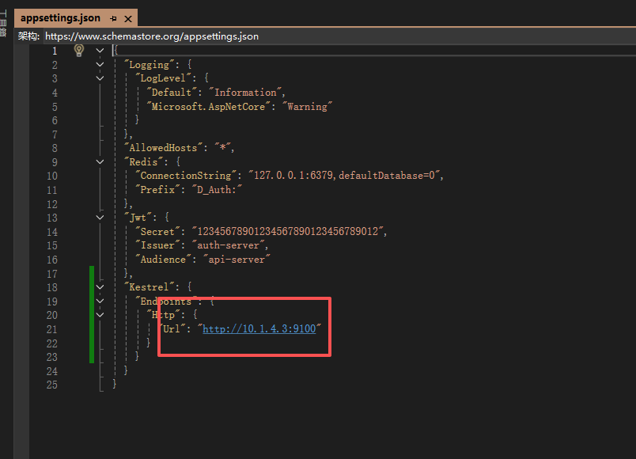Click the "Jwt" key
Screen dimensions: 636x459
point(138,218)
